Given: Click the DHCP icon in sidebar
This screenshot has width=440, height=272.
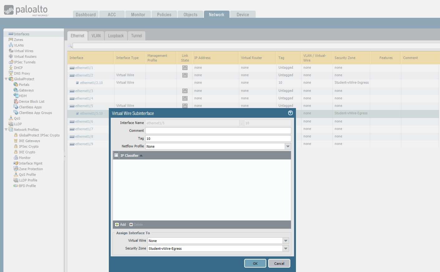Looking at the screenshot, I should click(11, 68).
